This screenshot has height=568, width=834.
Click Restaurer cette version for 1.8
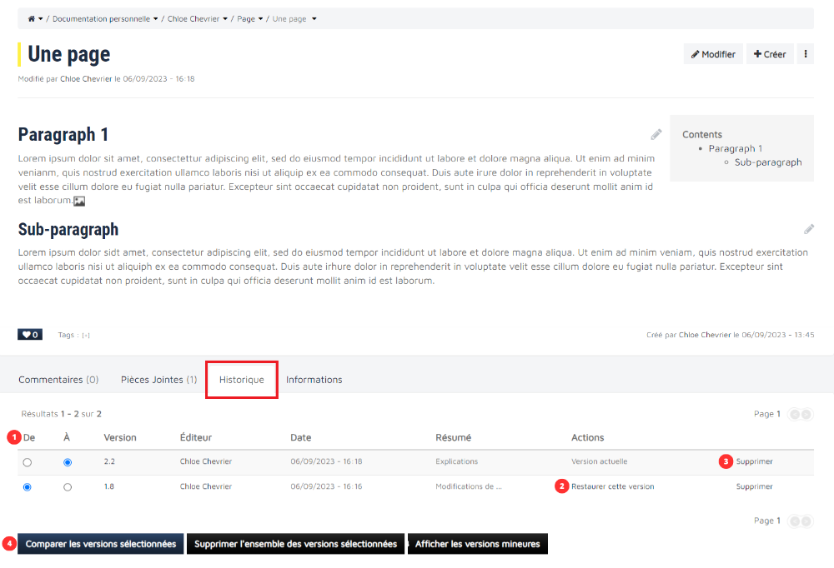coord(613,486)
